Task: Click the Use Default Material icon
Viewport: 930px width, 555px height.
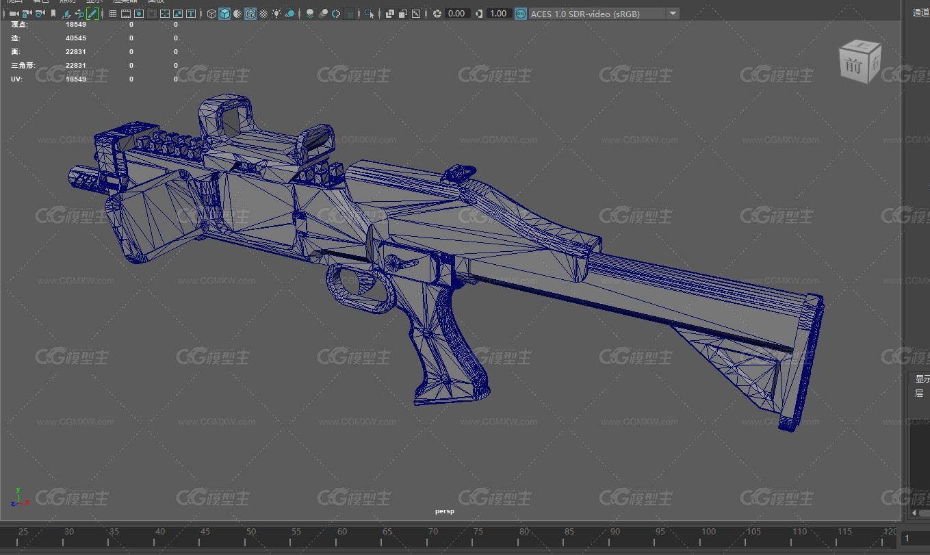Action: [x=237, y=14]
